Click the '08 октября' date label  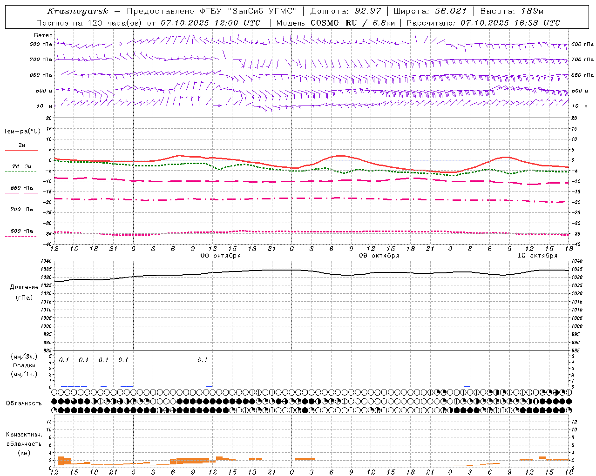(x=221, y=256)
